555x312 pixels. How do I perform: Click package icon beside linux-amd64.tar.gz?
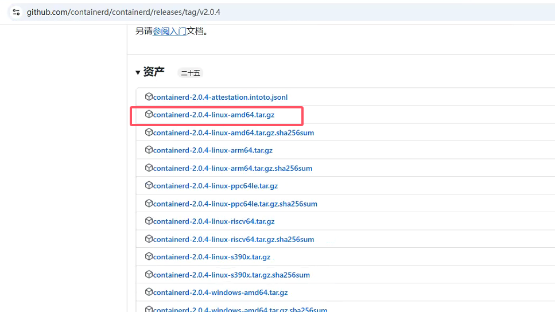149,114
